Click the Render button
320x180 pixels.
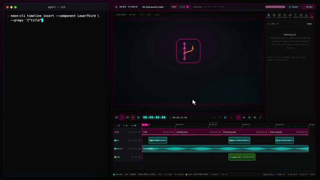click(308, 7)
